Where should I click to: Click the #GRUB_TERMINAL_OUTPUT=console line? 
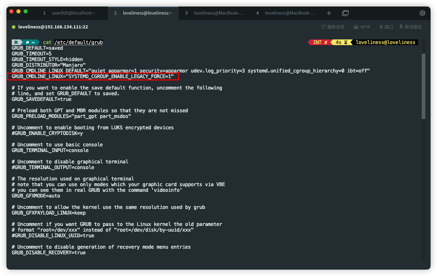click(x=53, y=167)
